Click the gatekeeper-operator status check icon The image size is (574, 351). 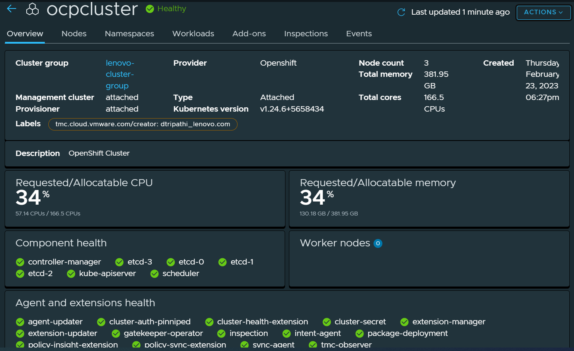[x=116, y=334]
